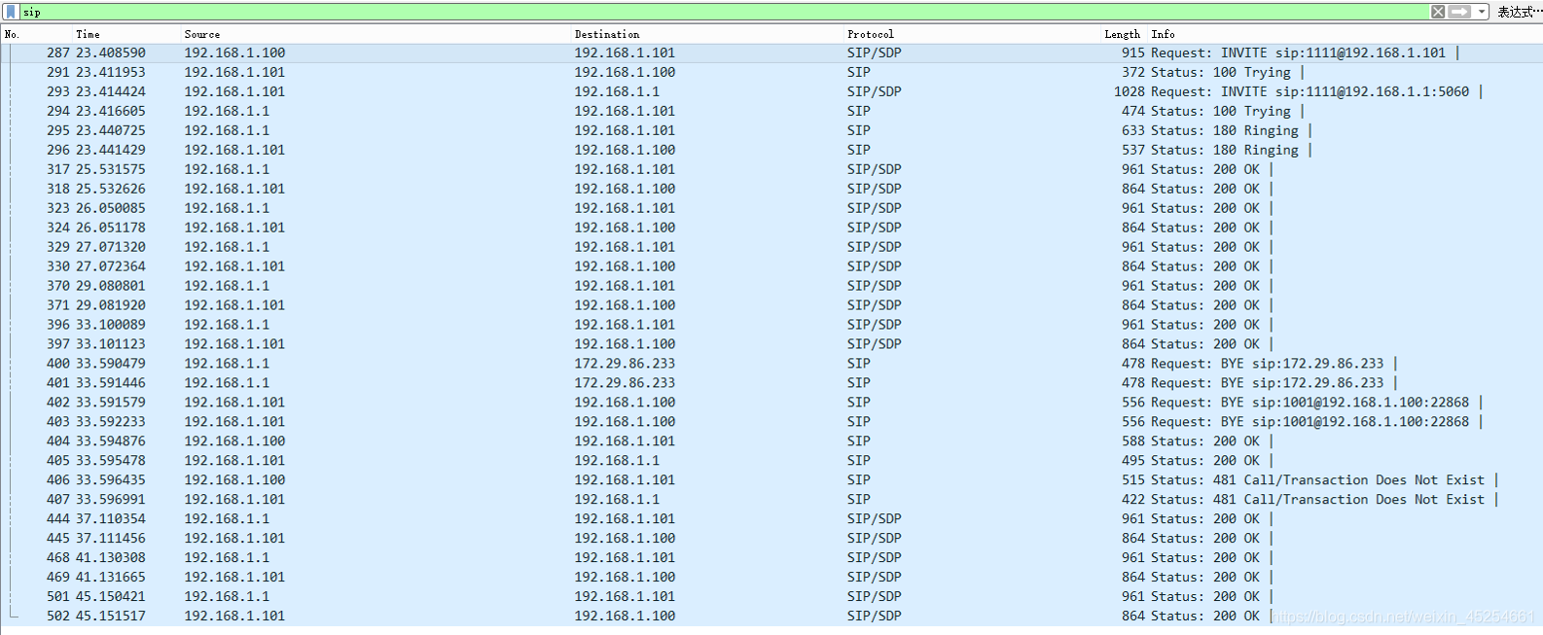Viewport: 1543px width, 635px height.
Task: Click source 192.168.1.100 in packet 287
Action: tap(234, 53)
